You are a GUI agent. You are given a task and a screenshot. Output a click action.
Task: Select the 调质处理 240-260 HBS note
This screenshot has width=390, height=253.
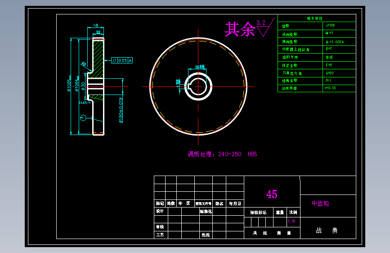point(222,154)
